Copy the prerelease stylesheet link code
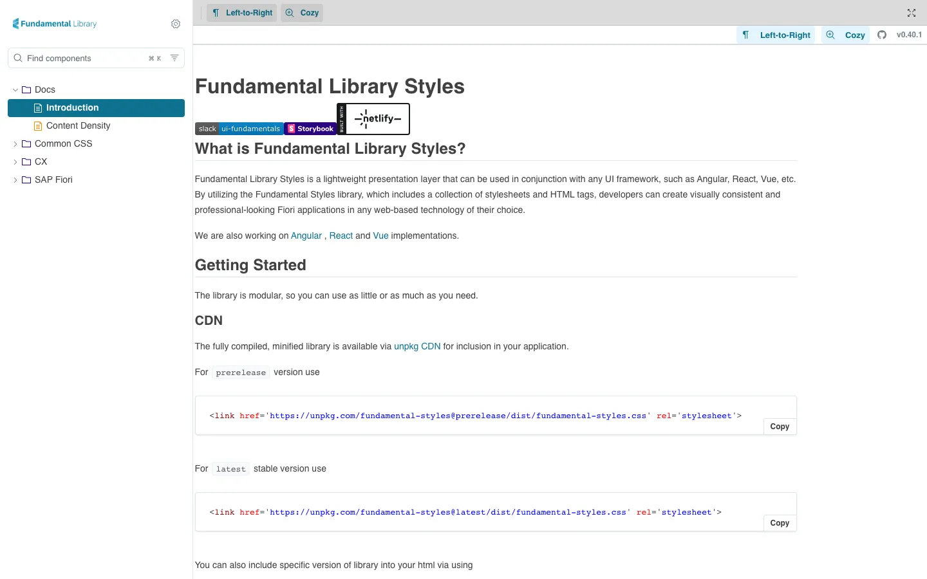927x579 pixels. pos(780,427)
